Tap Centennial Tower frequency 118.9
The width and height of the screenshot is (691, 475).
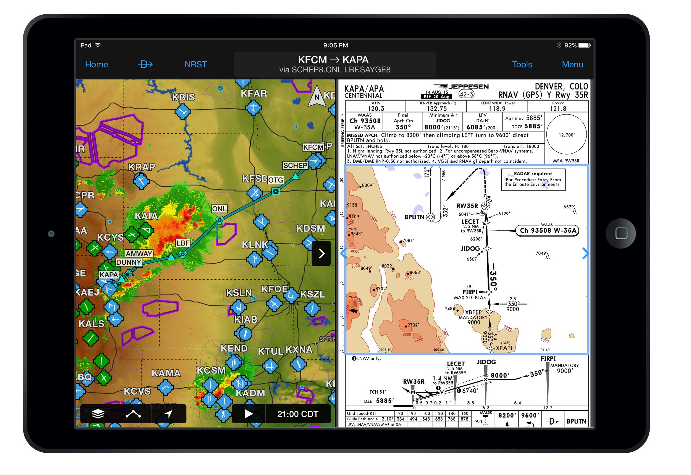tap(497, 109)
